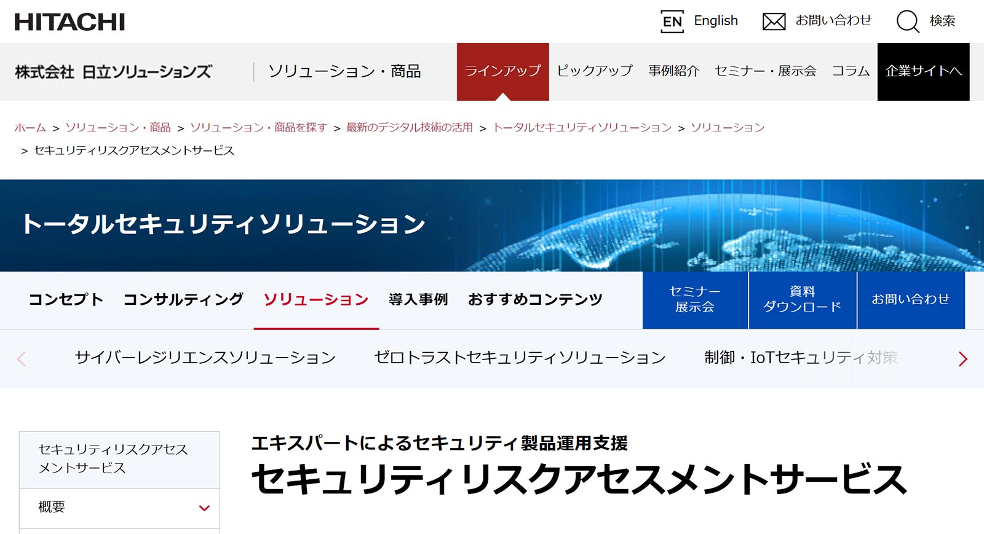Click 最新のデジタル技術の活用 breadcrumb

coord(410,127)
